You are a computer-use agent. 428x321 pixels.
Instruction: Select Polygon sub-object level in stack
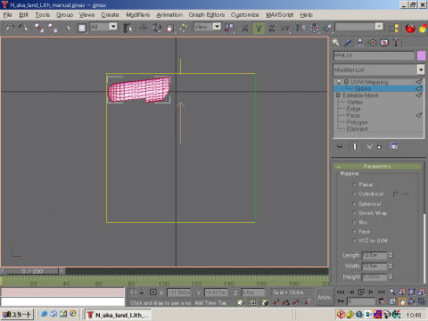click(x=357, y=122)
